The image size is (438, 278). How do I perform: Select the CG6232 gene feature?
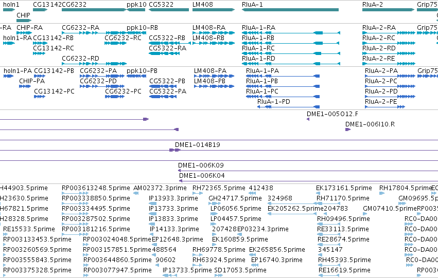(94, 10)
